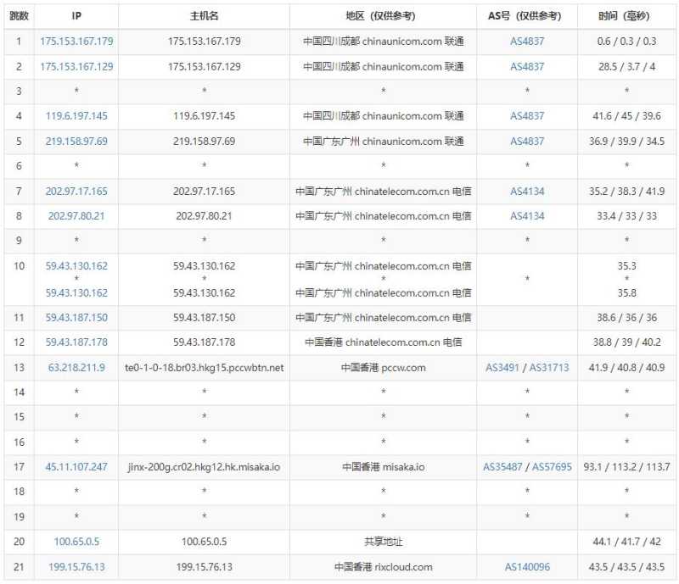Click the AS57695 link

point(552,467)
